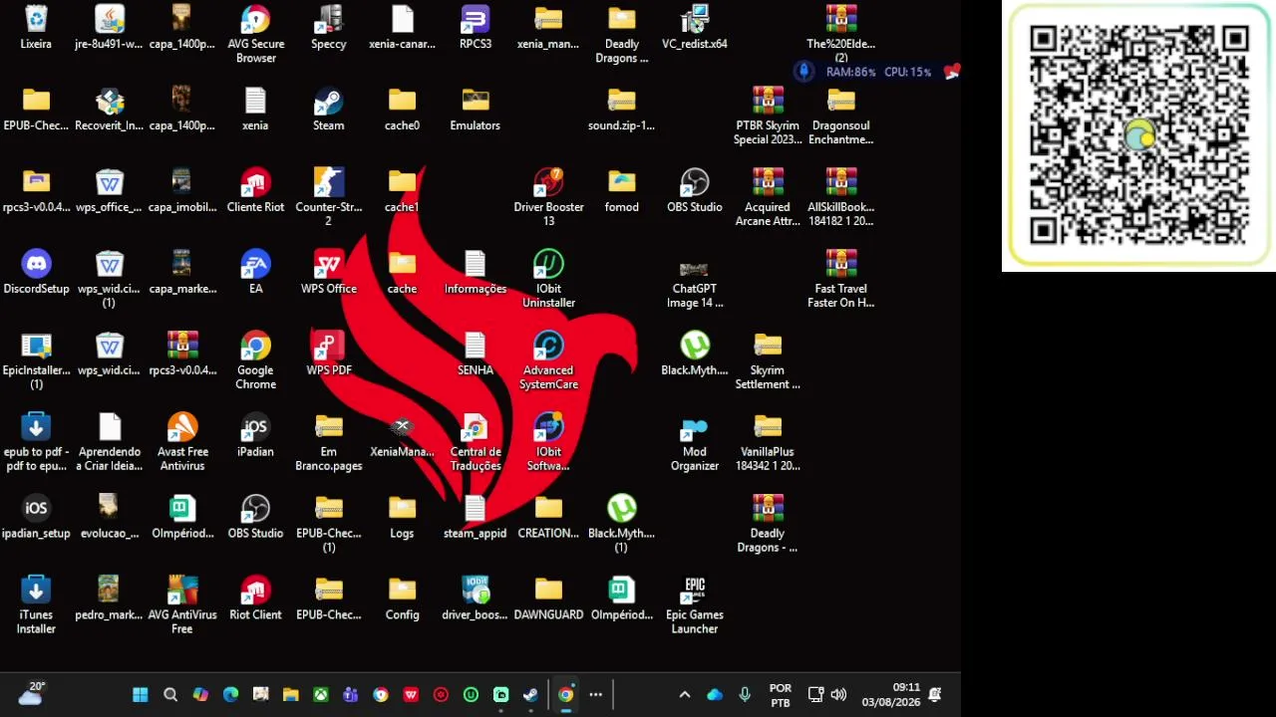Open File Explorer from taskbar
Image resolution: width=1276 pixels, height=717 pixels.
(x=290, y=695)
